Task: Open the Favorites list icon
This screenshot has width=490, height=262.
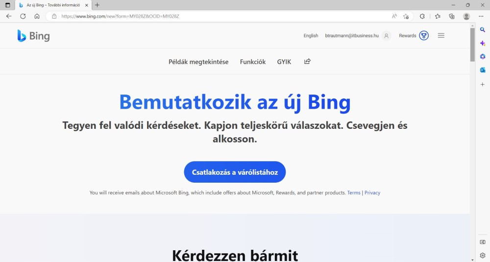Action: 438,16
